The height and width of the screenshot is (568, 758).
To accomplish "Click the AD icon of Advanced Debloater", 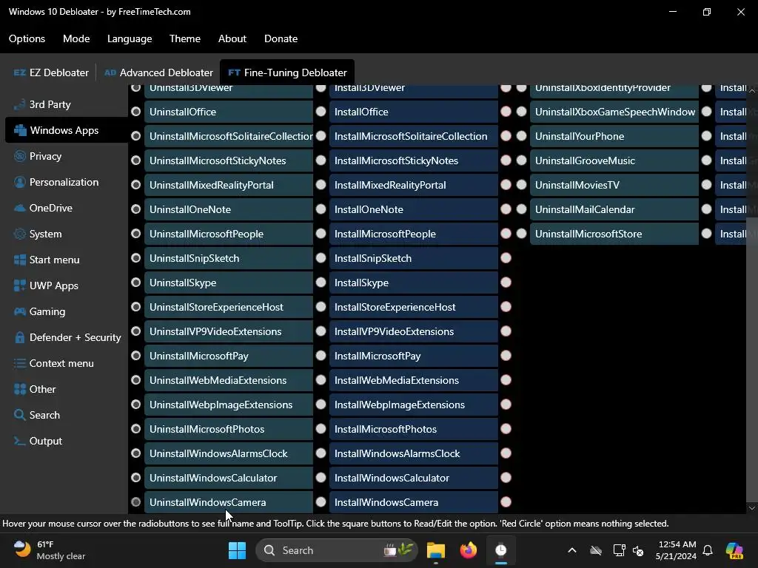I will 110,73.
